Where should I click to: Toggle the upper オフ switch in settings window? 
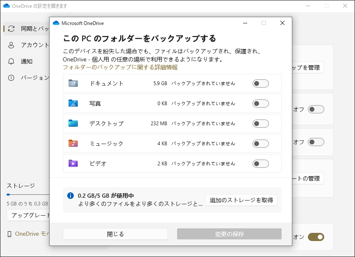coord(316,109)
